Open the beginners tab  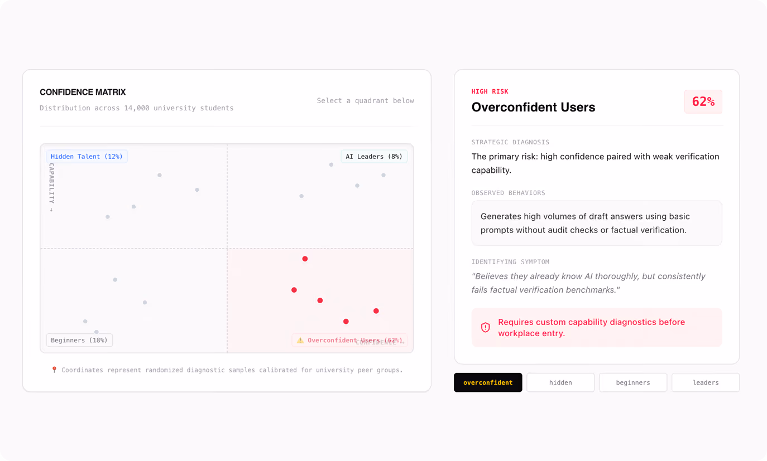(x=633, y=382)
